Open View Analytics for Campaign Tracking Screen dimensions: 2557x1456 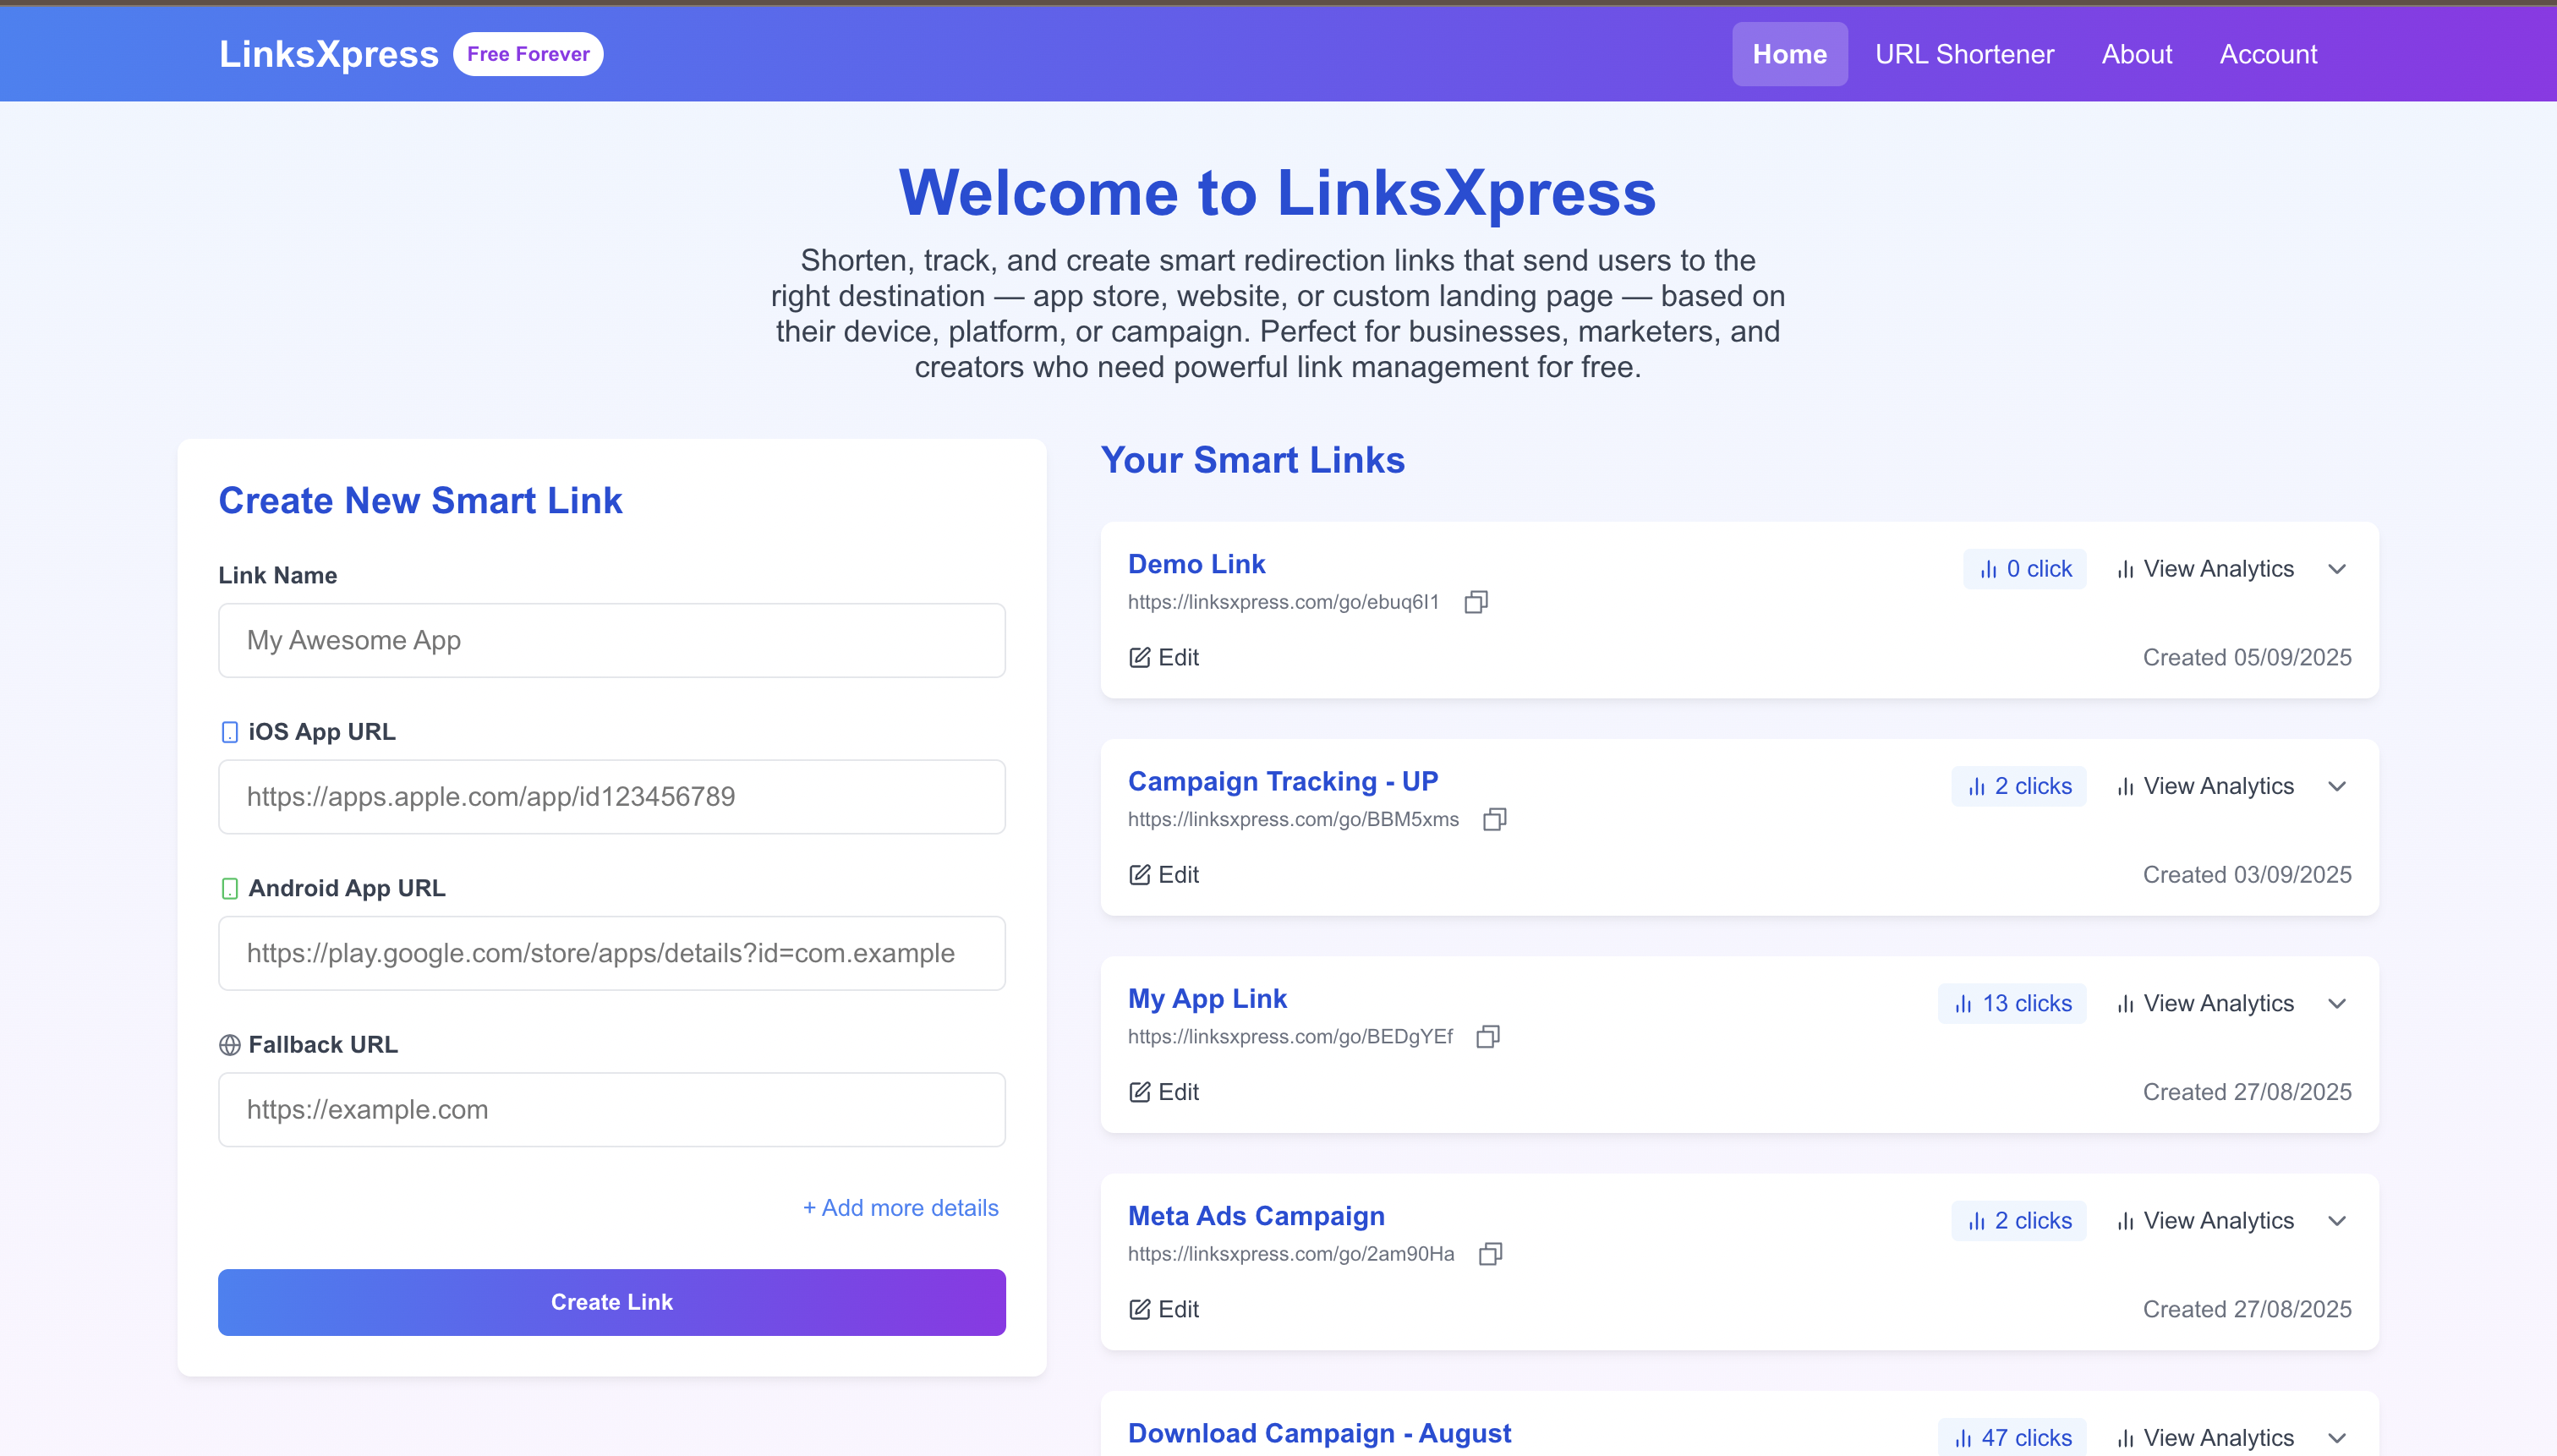click(x=2217, y=786)
